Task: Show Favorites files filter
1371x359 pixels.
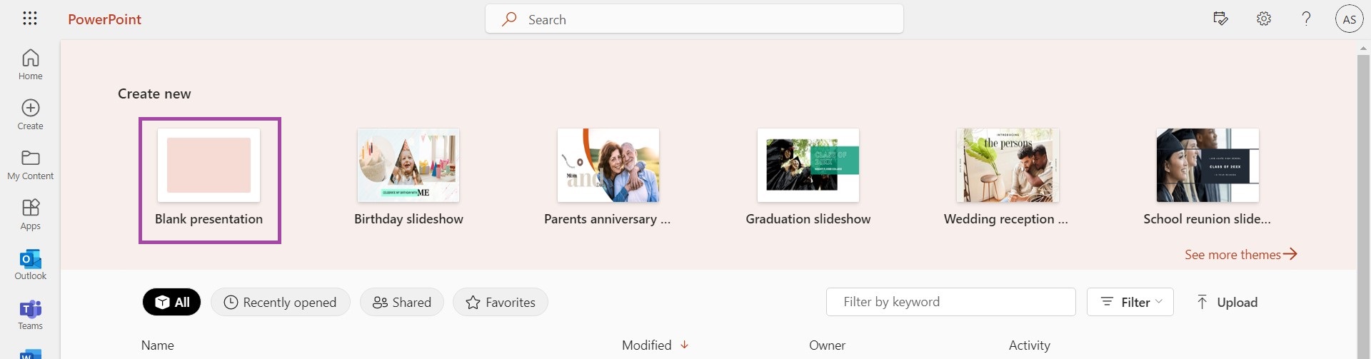Action: click(x=500, y=302)
